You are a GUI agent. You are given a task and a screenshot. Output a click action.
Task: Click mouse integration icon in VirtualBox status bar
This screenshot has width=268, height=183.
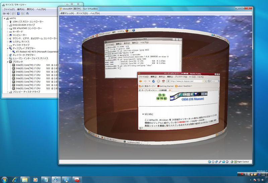pyautogui.click(x=232, y=162)
